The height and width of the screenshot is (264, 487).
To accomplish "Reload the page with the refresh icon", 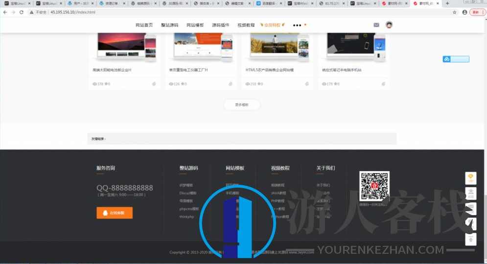I will tap(22, 12).
